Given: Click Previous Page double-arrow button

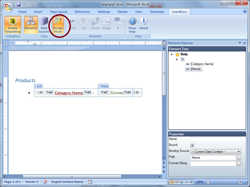Looking at the screenshot, I should pos(164,163).
